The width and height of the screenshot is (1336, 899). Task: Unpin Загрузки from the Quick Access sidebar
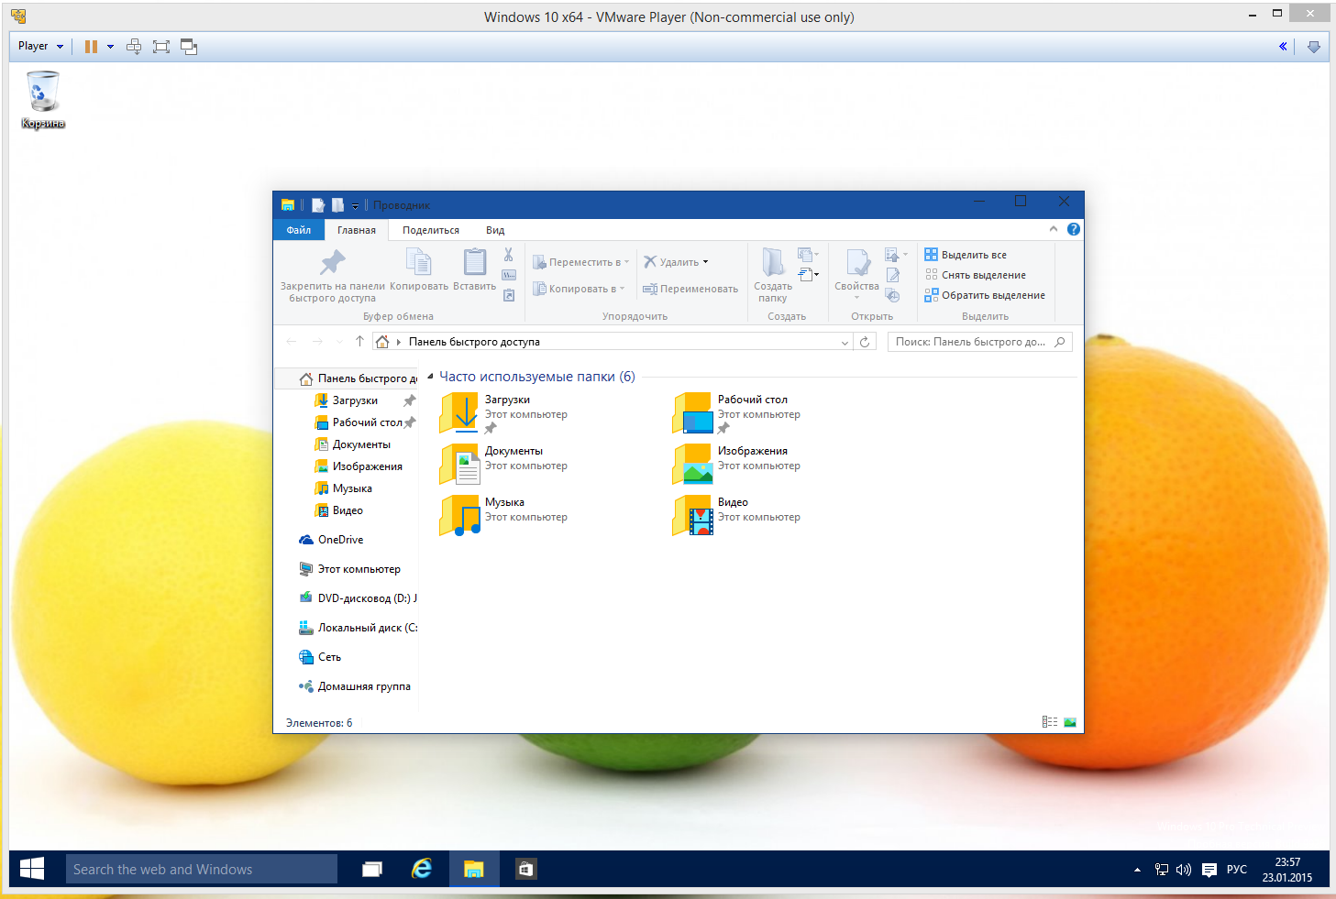click(x=410, y=400)
